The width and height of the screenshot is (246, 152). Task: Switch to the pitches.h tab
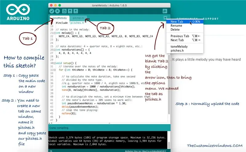click(78, 18)
